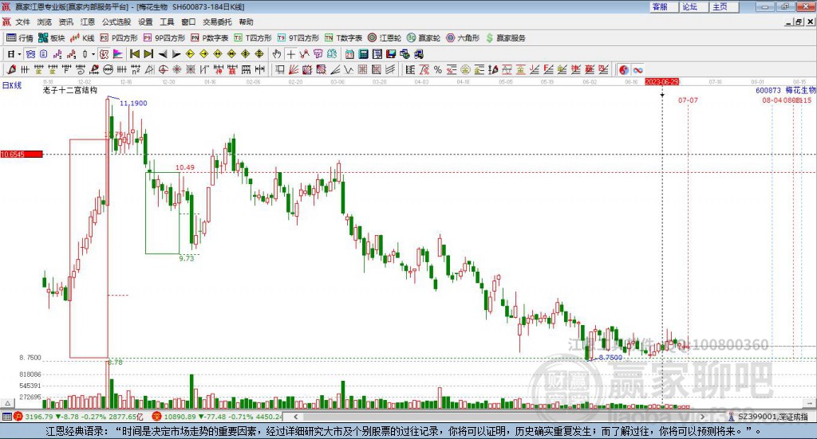
Task: Open the 江恩 menu
Action: [x=88, y=22]
